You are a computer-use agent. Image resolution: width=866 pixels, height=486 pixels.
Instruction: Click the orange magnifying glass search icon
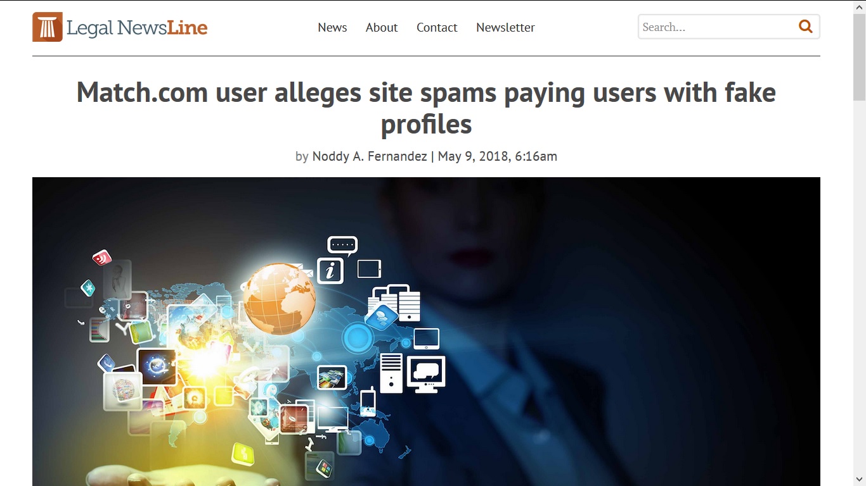tap(806, 27)
